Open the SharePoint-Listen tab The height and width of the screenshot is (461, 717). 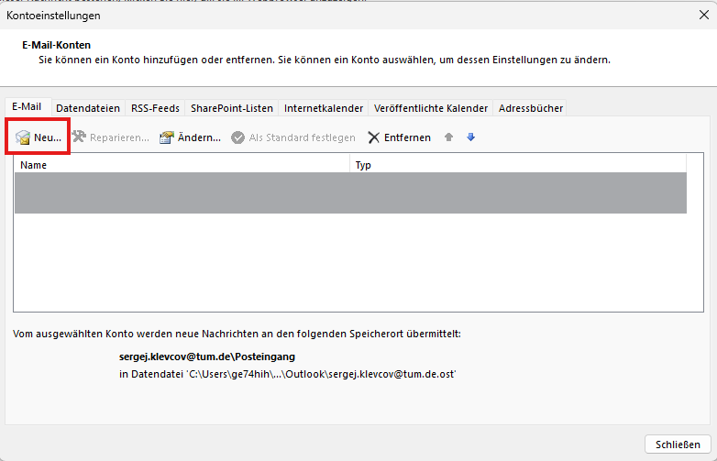(232, 108)
